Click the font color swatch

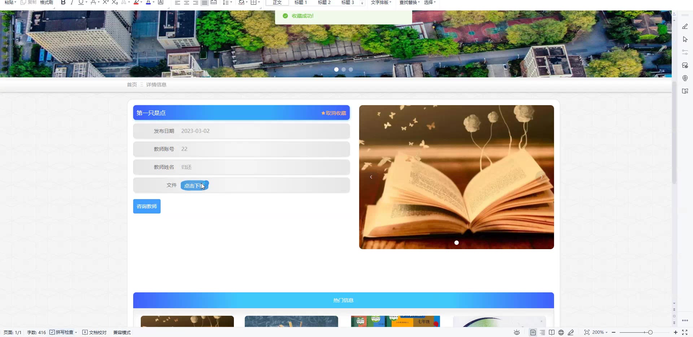148,2
